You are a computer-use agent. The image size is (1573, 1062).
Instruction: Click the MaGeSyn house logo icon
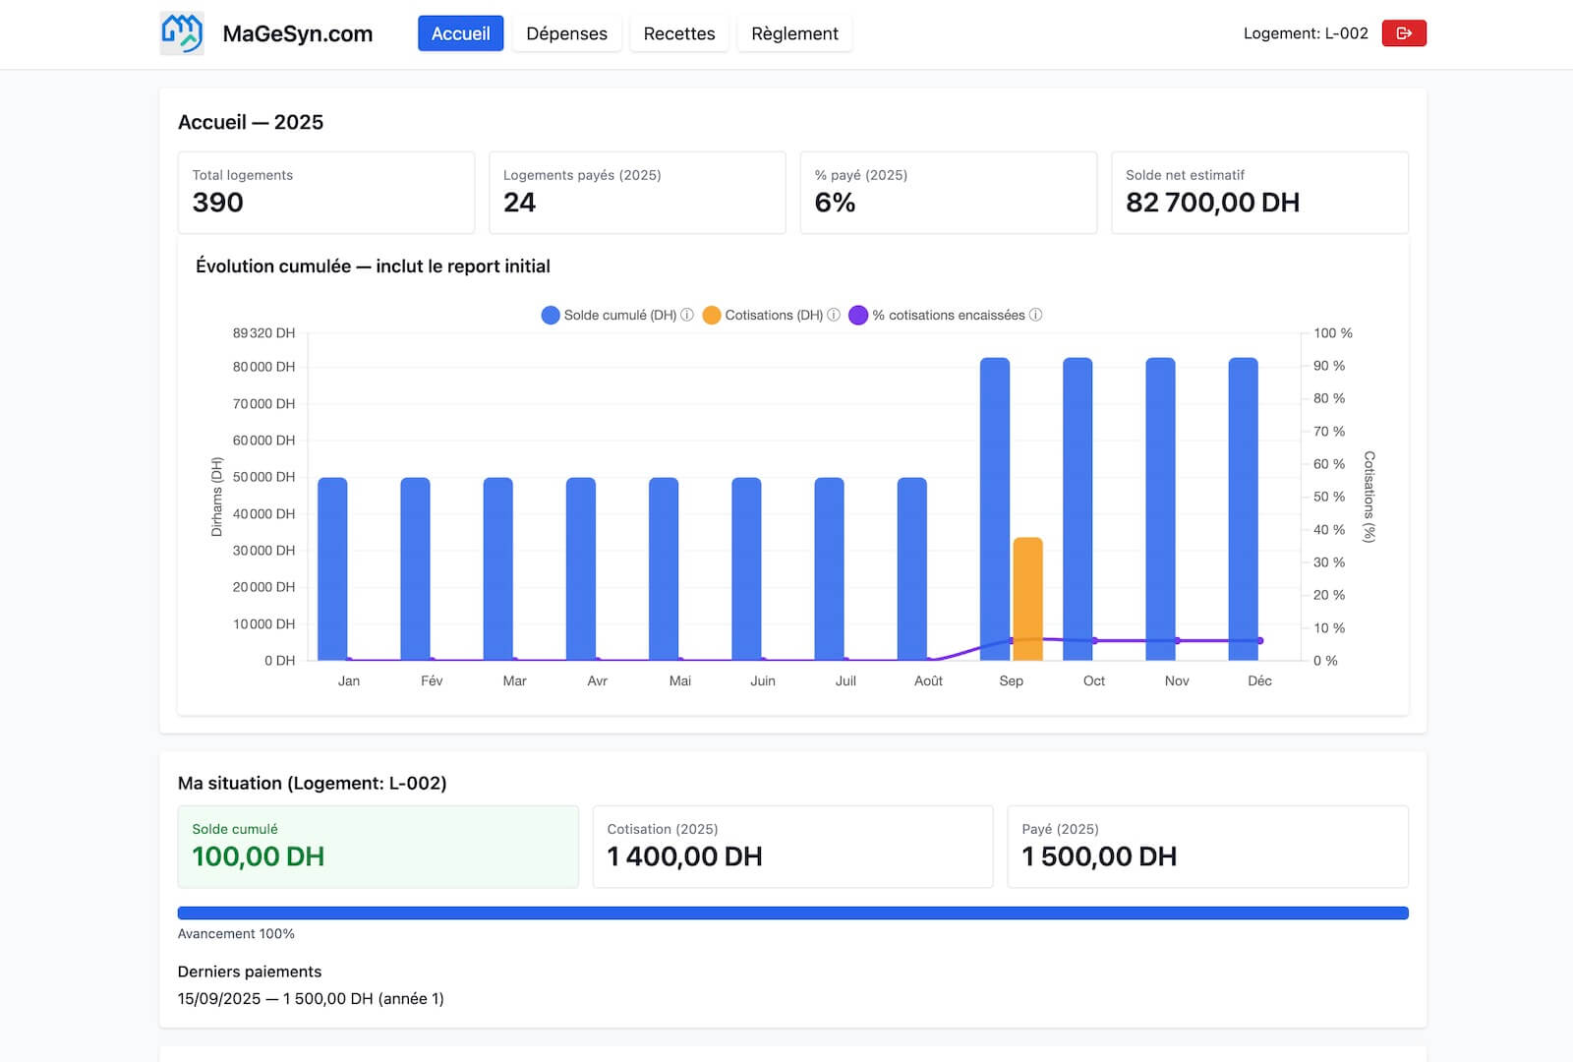coord(182,33)
